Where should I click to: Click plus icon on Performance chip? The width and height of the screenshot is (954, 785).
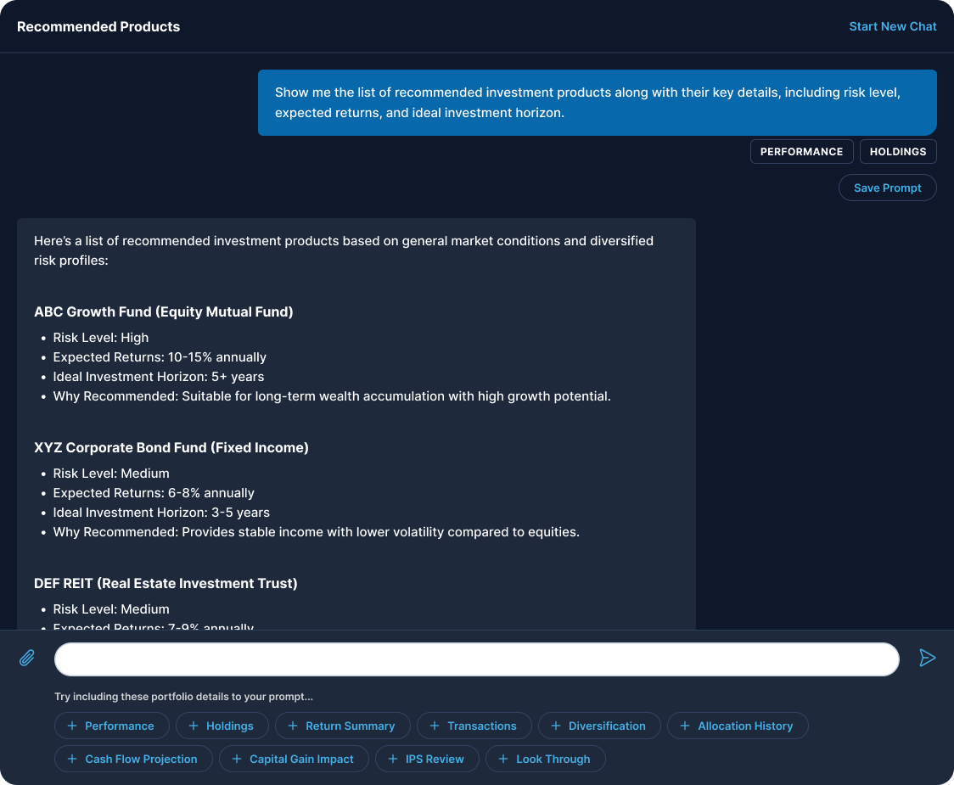[72, 726]
